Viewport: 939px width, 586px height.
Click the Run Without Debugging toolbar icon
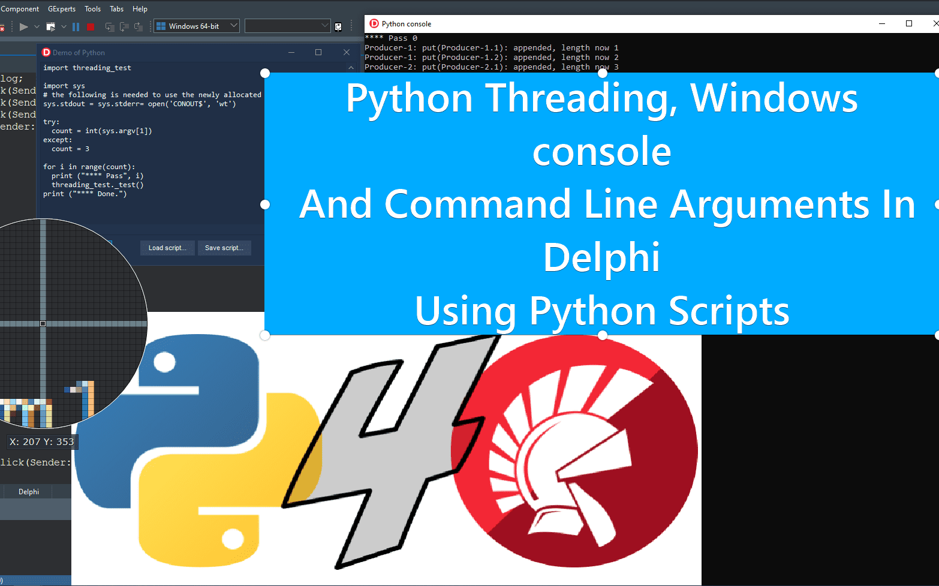pyautogui.click(x=51, y=26)
